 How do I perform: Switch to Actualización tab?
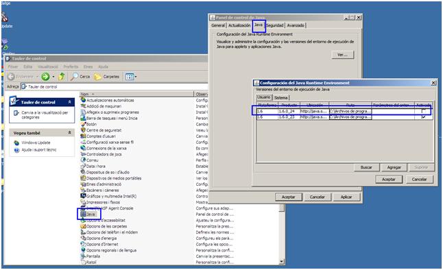(239, 25)
